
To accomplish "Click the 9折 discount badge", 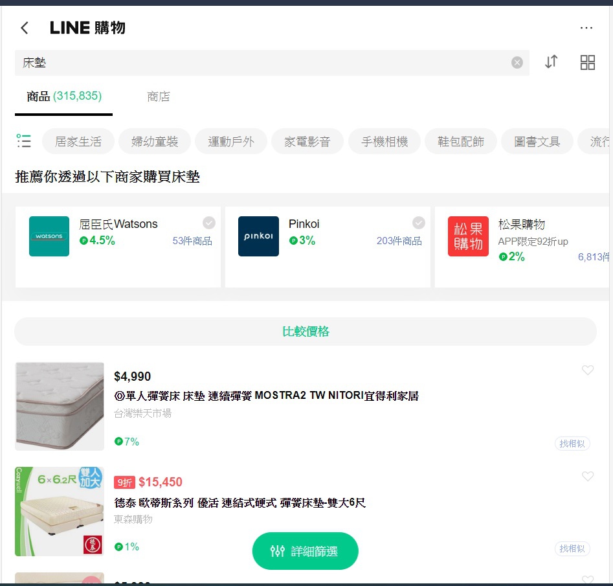I will coord(124,482).
